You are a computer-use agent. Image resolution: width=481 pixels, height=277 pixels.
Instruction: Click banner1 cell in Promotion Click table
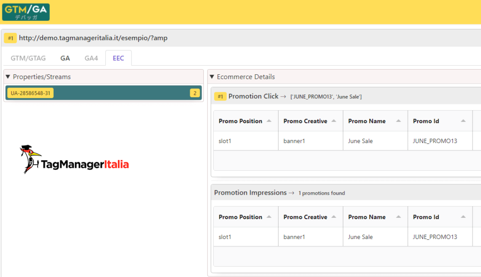(310, 141)
